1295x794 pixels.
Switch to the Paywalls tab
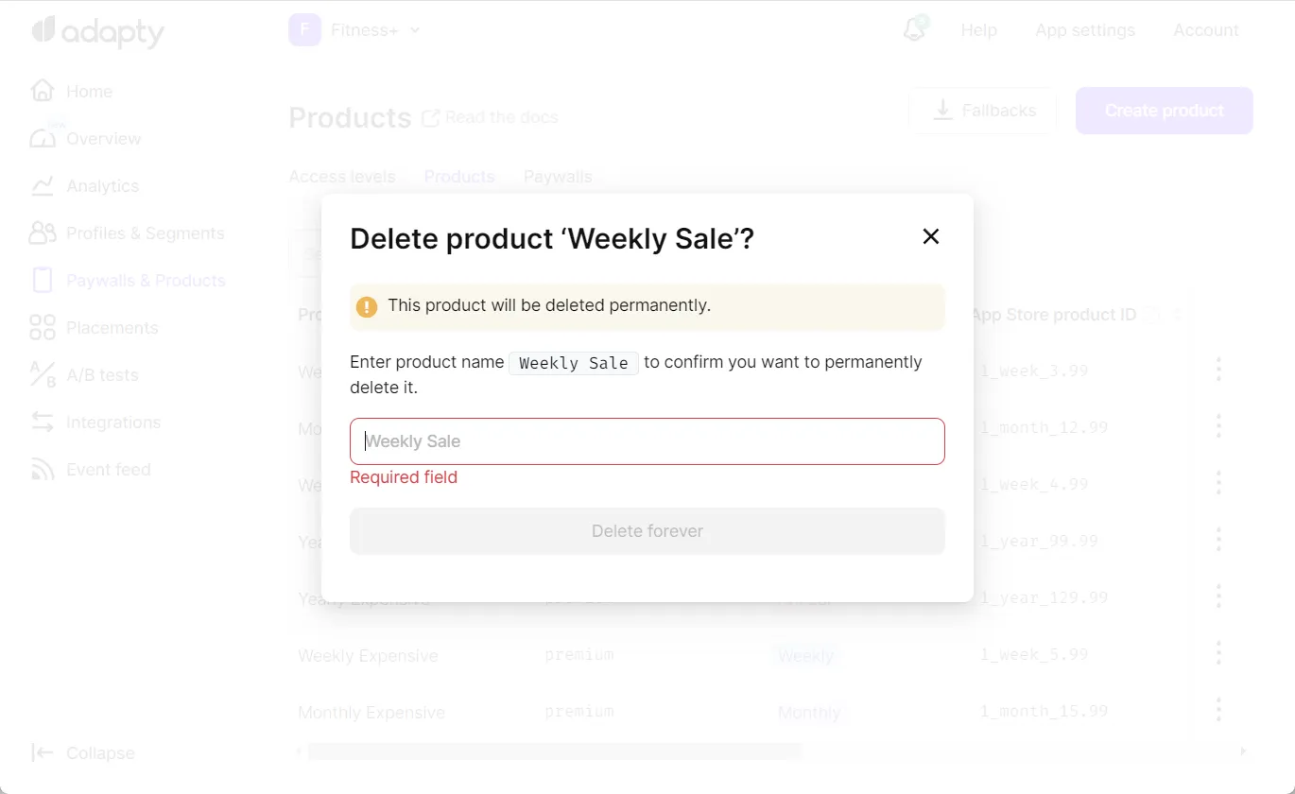pos(557,176)
